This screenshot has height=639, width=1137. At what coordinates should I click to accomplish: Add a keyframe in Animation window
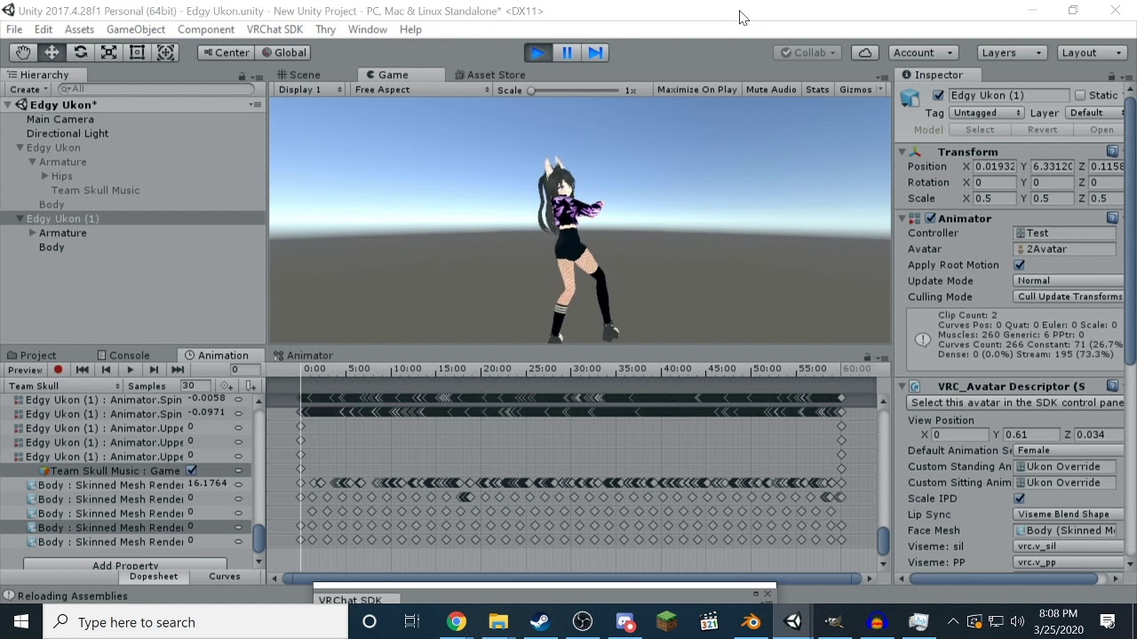tap(227, 386)
